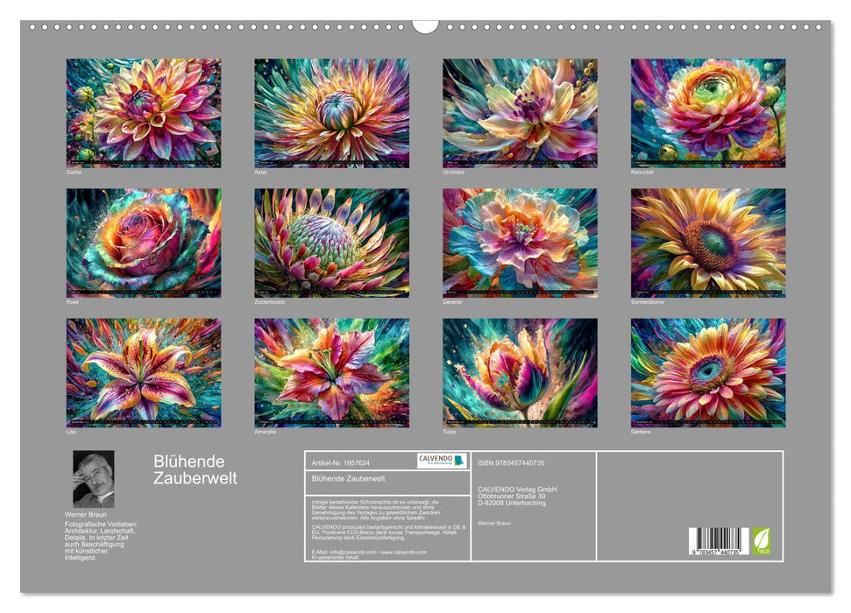Click the ISBN barcode
This screenshot has width=851, height=613.
tap(719, 542)
